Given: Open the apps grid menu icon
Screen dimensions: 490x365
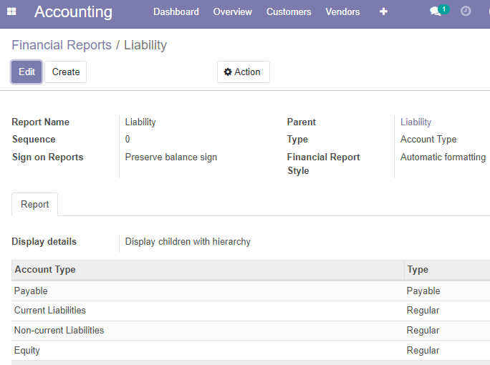Looking at the screenshot, I should 11,11.
